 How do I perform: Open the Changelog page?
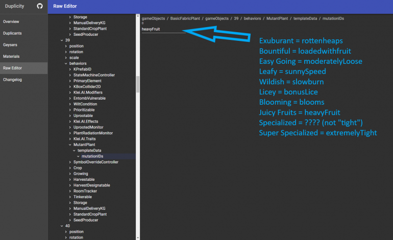pyautogui.click(x=12, y=80)
